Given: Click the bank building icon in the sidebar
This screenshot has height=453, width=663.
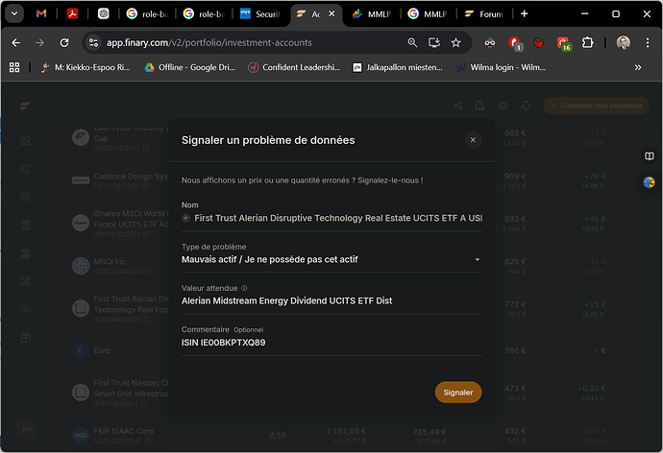Looking at the screenshot, I should (25, 253).
